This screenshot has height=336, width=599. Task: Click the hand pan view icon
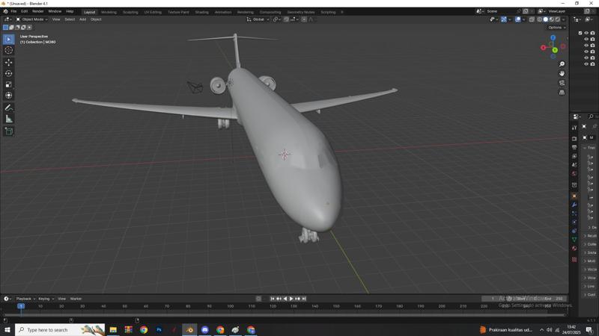562,73
